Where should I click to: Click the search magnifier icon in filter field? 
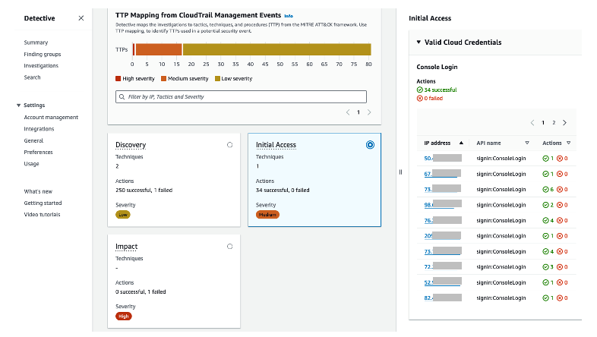pyautogui.click(x=122, y=96)
